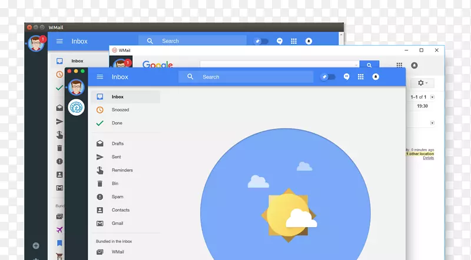Click the Reminders hand icon in back window
Image resolution: width=471 pixels, height=260 pixels.
[59, 135]
